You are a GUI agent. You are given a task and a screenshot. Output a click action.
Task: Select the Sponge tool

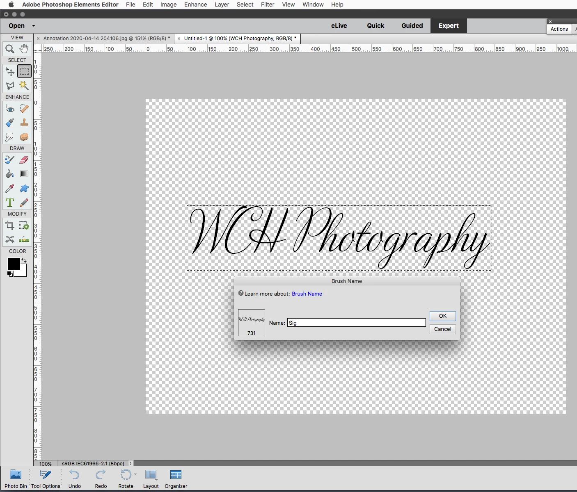click(24, 137)
